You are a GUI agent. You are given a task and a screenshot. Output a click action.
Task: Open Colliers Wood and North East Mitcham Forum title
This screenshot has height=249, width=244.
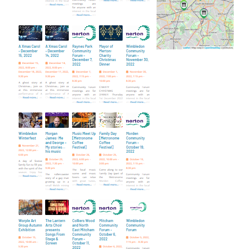coord(83,234)
